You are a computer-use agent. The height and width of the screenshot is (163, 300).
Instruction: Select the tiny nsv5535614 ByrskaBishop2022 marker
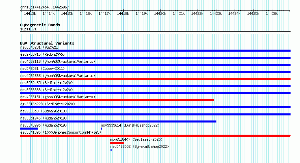pos(101,129)
